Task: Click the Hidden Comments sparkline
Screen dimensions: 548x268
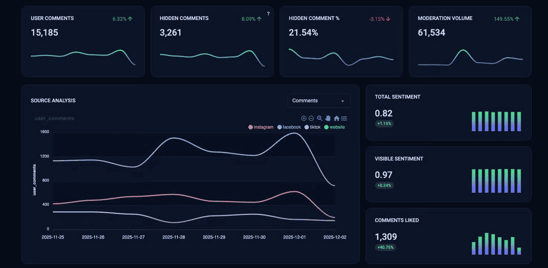Action: (212, 58)
